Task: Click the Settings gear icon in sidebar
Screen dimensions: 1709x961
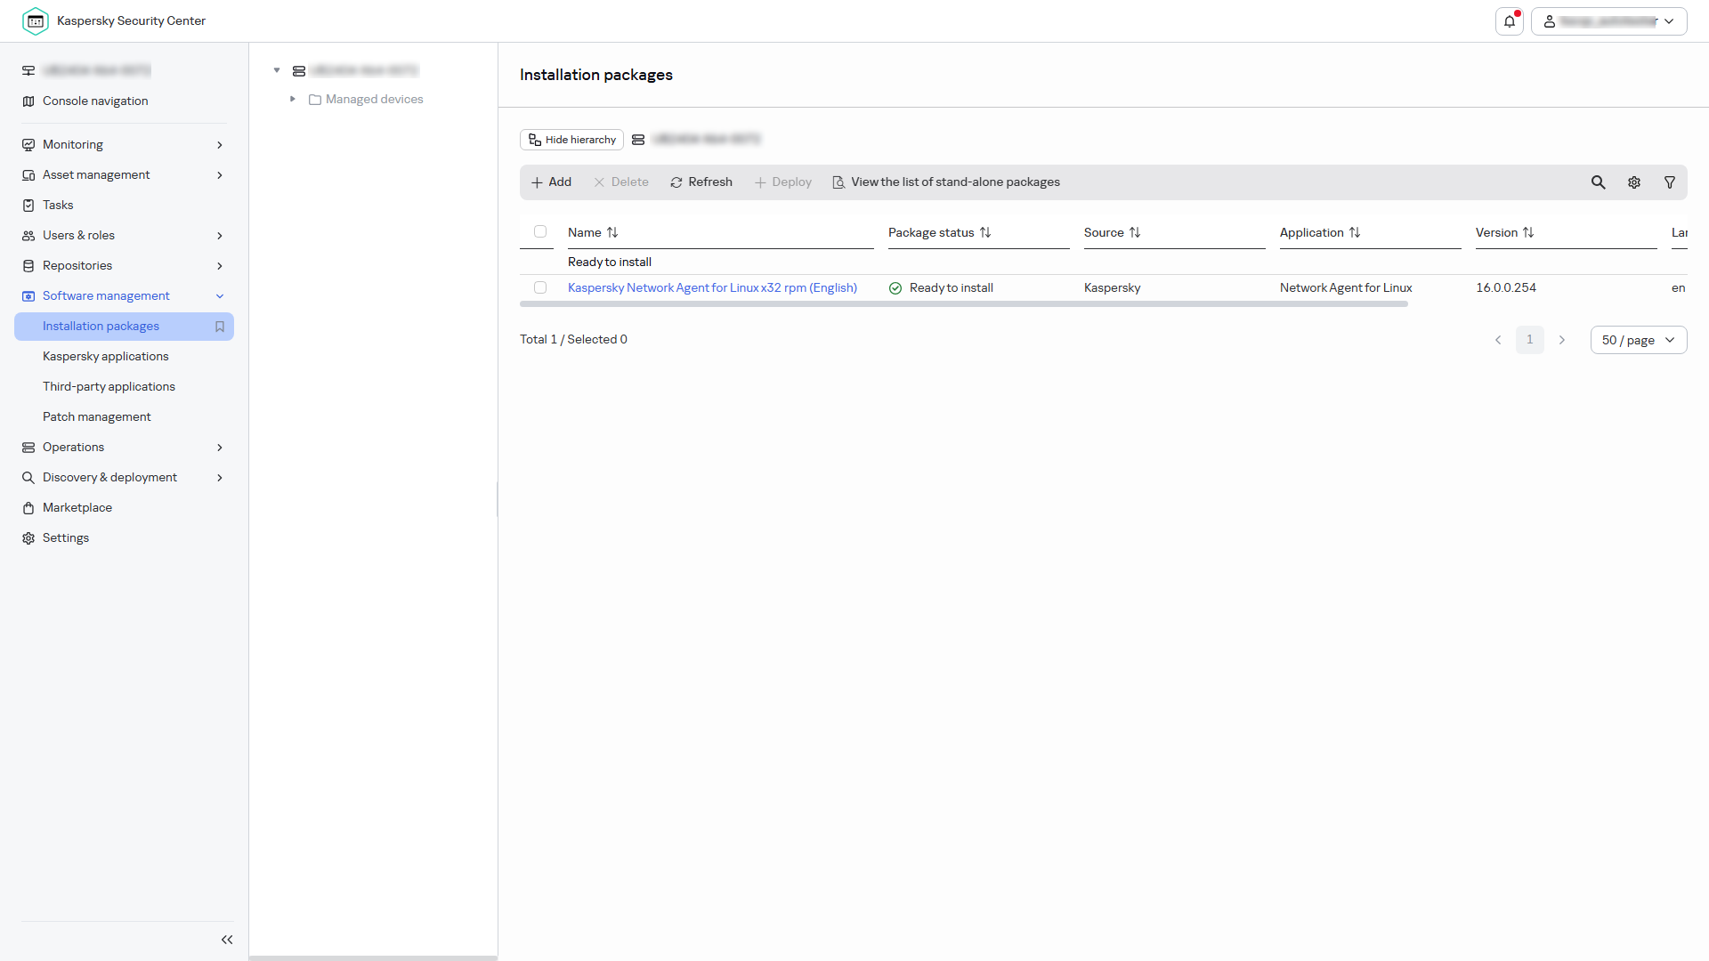Action: pos(28,538)
